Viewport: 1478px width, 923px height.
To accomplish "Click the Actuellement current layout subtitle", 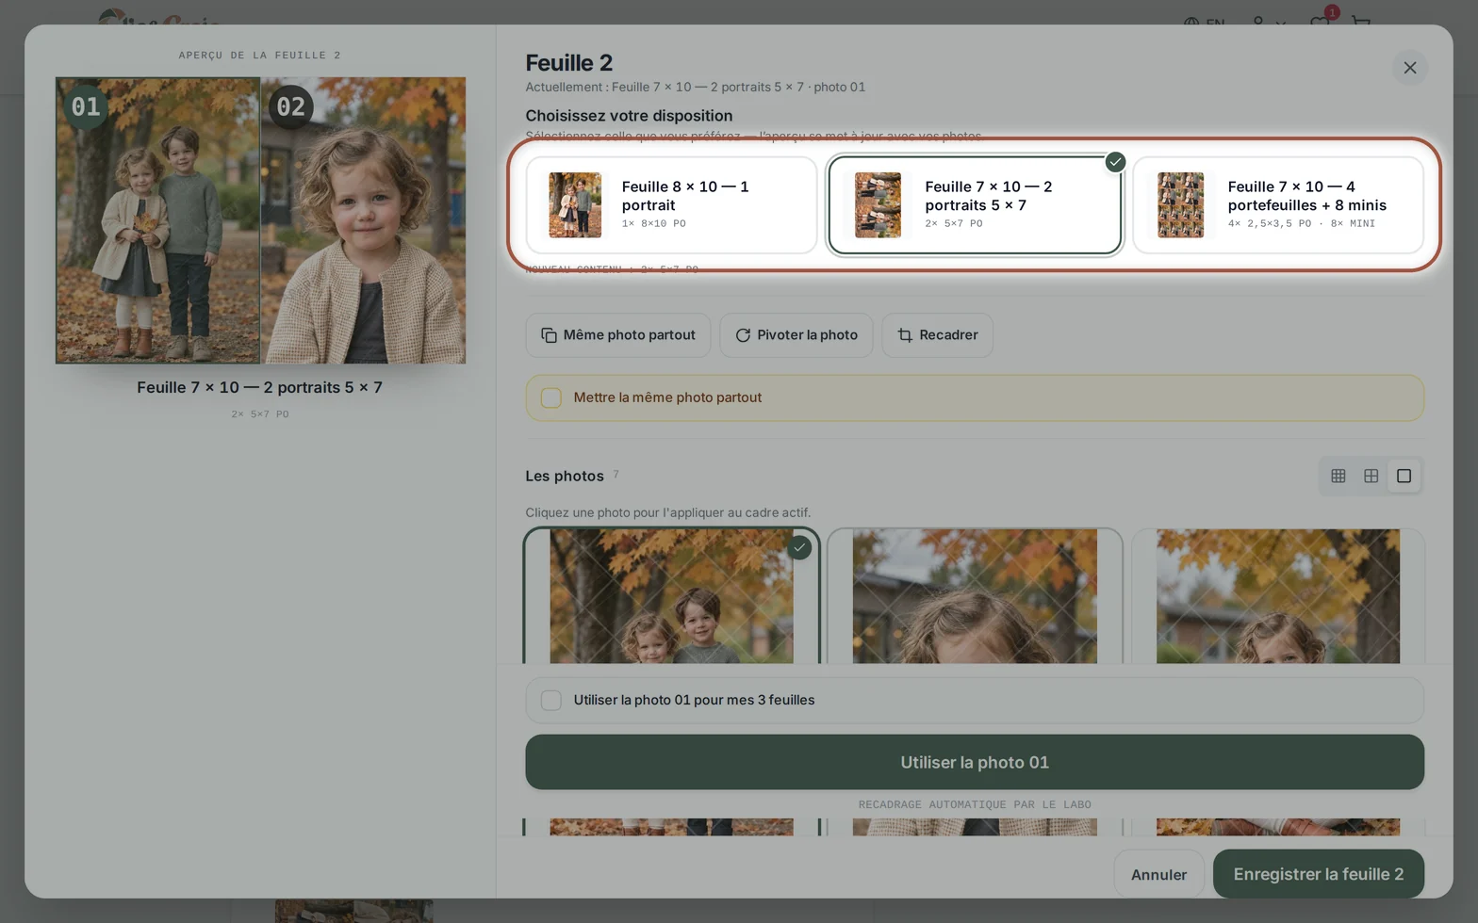I will click(x=696, y=87).
